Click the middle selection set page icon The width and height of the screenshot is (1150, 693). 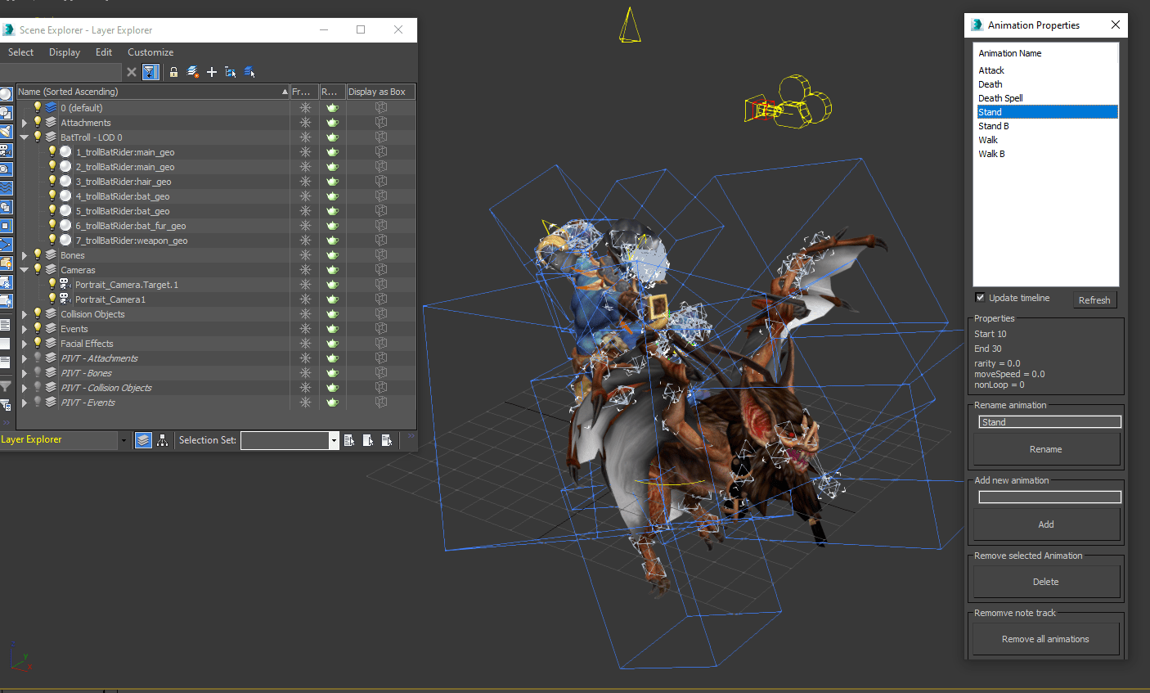(368, 440)
